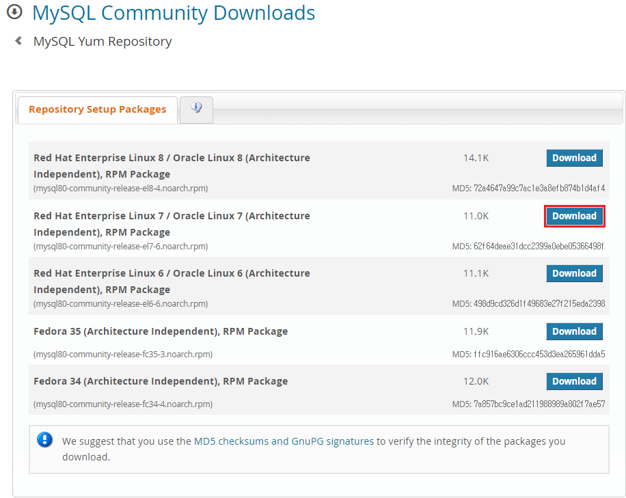Click the MD5 hash starting with 62f64dea
626x498 pixels.
pyautogui.click(x=539, y=247)
